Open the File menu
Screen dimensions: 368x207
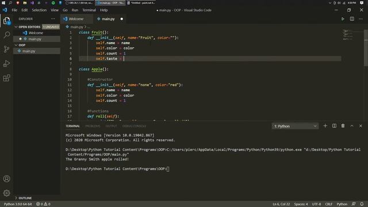pyautogui.click(x=14, y=10)
